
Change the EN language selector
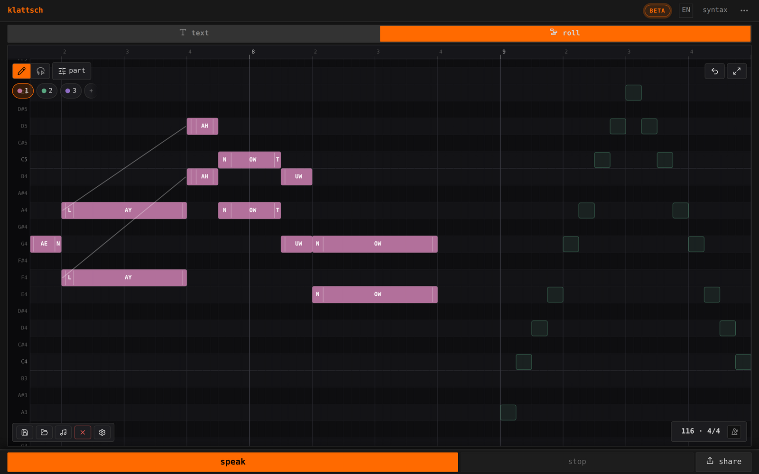pyautogui.click(x=686, y=10)
